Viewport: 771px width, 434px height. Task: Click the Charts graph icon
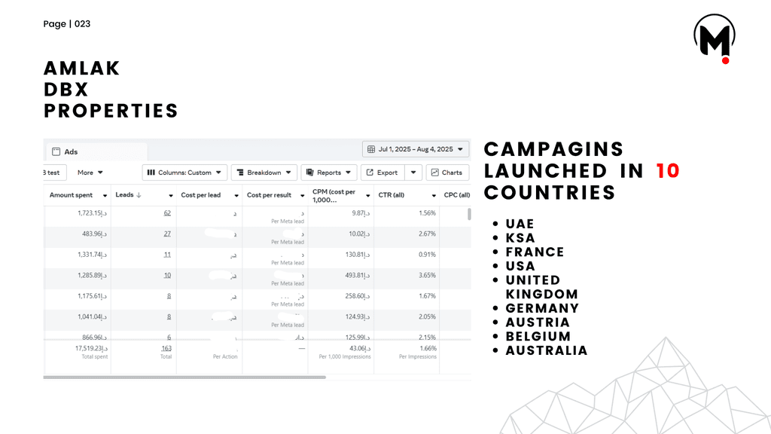click(434, 173)
